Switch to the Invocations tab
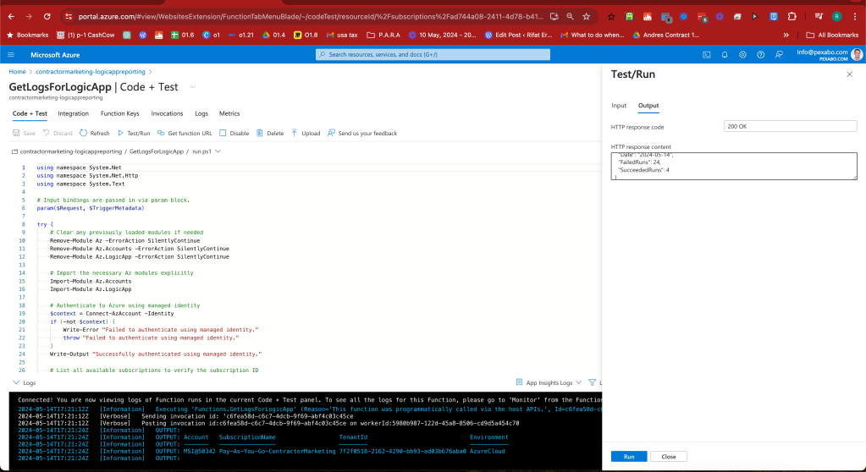This screenshot has height=472, width=866. pos(167,113)
